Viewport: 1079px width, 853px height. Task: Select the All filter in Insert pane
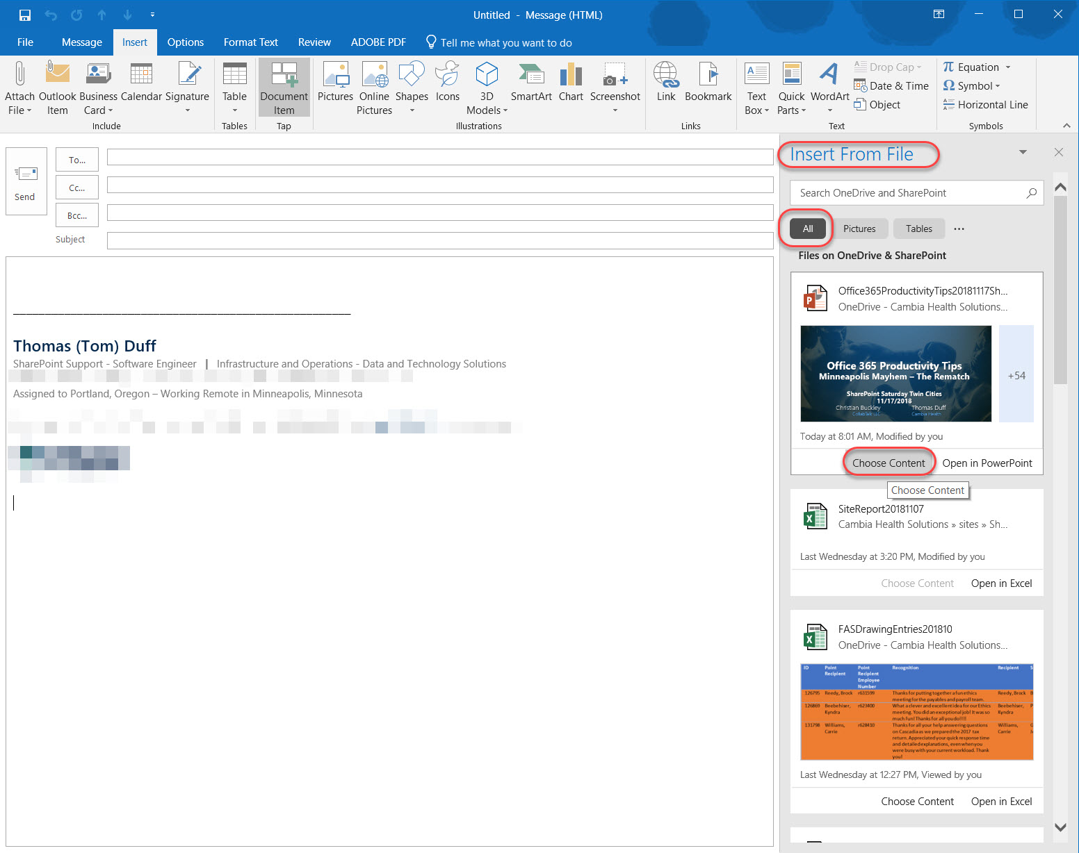807,229
